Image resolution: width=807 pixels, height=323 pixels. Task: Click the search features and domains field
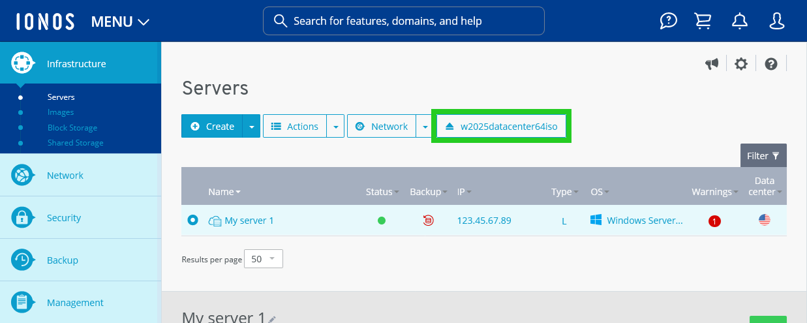(403, 21)
